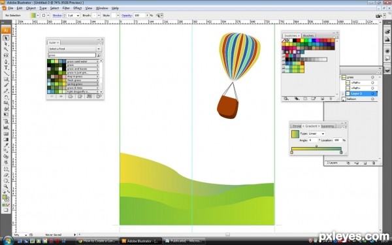This screenshot has height=245, width=392.
Task: Switch to the Stroke tab
Action: point(297,126)
